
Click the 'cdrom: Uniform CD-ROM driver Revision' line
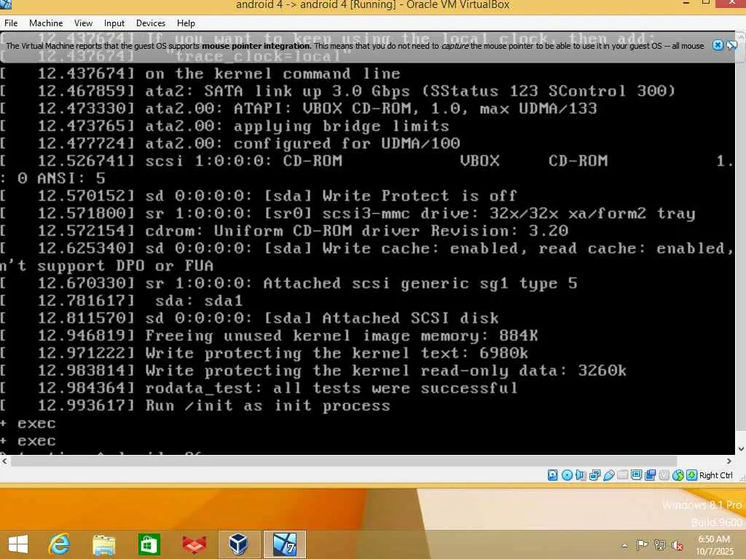coord(357,231)
